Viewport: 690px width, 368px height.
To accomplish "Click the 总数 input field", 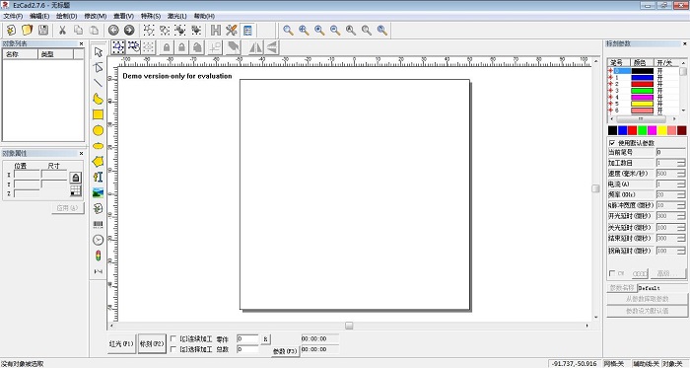I will click(x=247, y=349).
